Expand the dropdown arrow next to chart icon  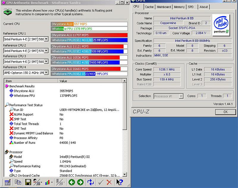(x=52, y=182)
